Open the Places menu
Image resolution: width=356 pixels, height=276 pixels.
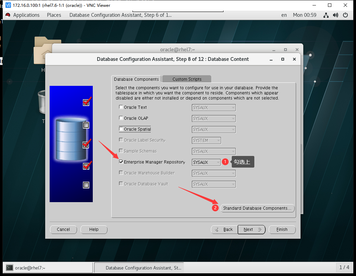54,15
